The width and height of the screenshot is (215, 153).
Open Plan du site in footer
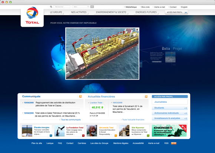(37, 143)
